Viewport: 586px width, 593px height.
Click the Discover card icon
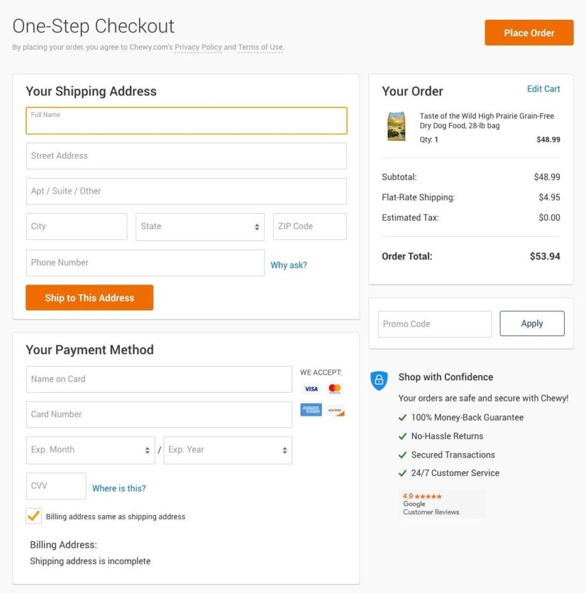[335, 410]
